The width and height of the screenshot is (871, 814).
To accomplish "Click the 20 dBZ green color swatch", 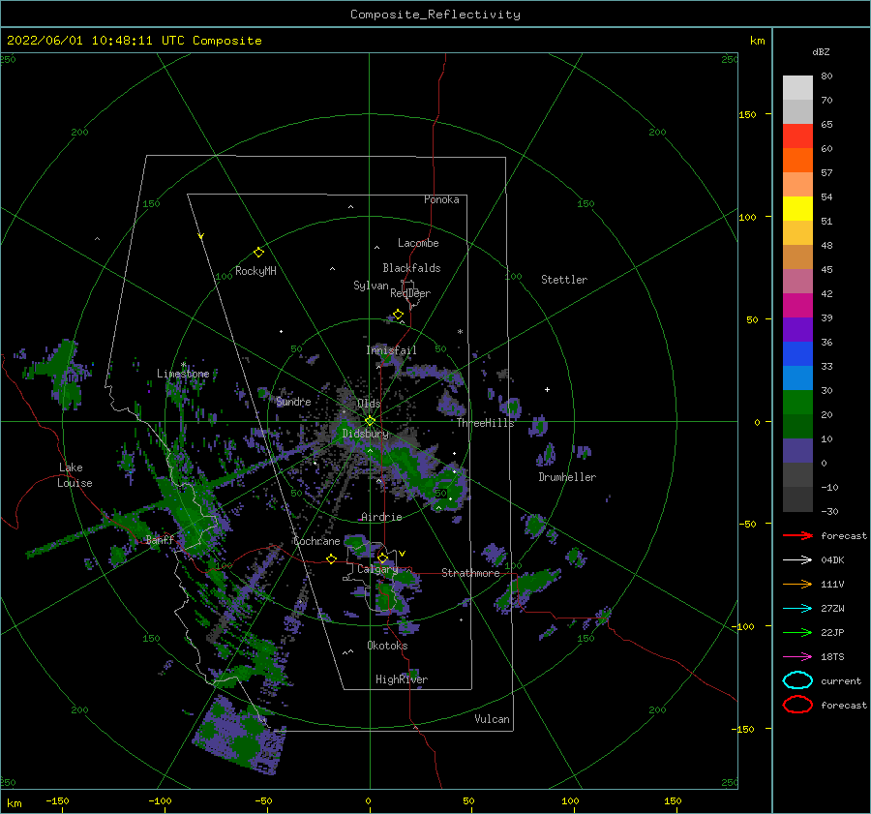I will pos(797,403).
